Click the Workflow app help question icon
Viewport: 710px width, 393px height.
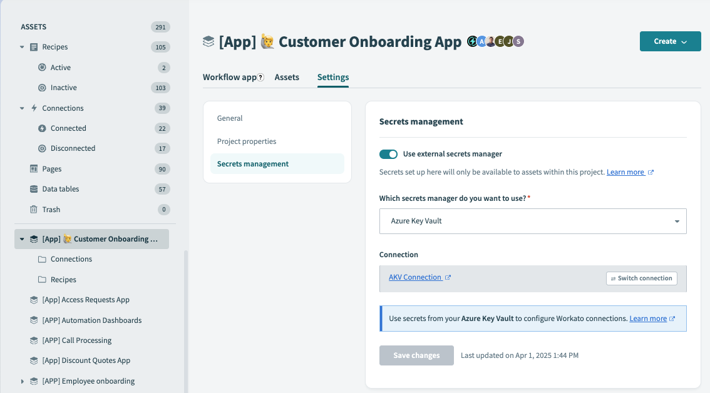(x=260, y=78)
